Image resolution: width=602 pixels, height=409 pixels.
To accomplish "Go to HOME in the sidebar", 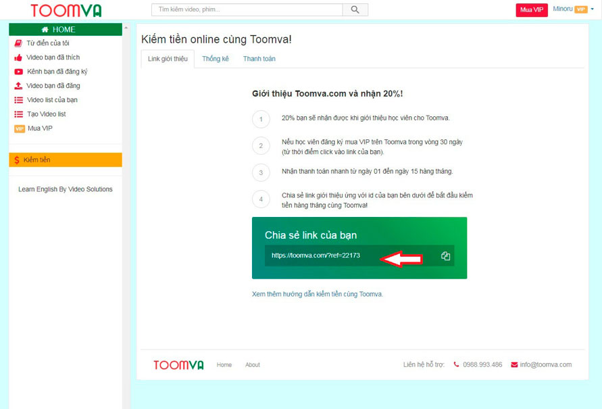I will click(66, 30).
